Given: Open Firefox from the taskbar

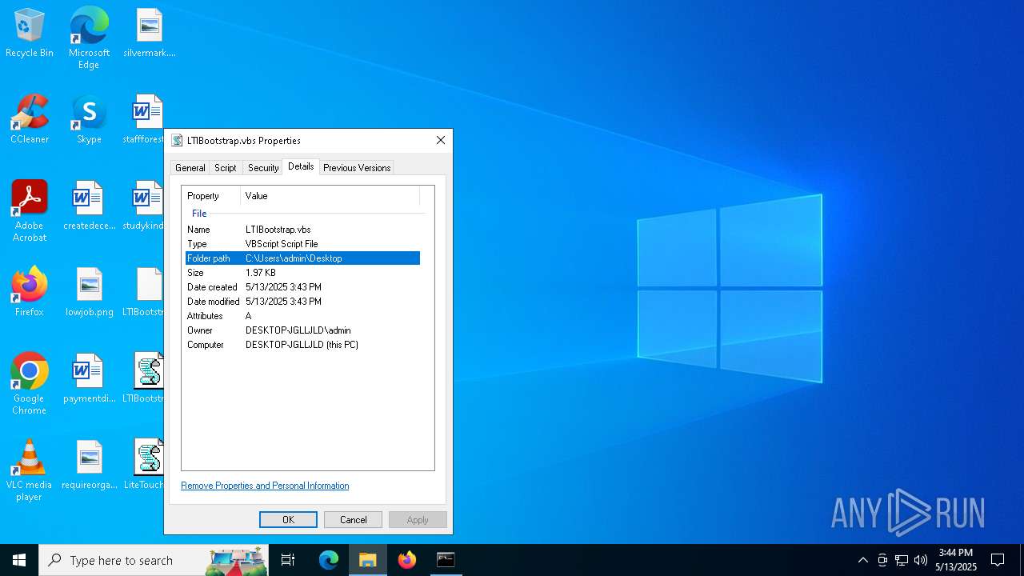Looking at the screenshot, I should tap(407, 560).
